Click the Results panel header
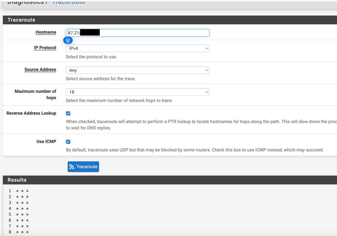 click(x=170, y=180)
